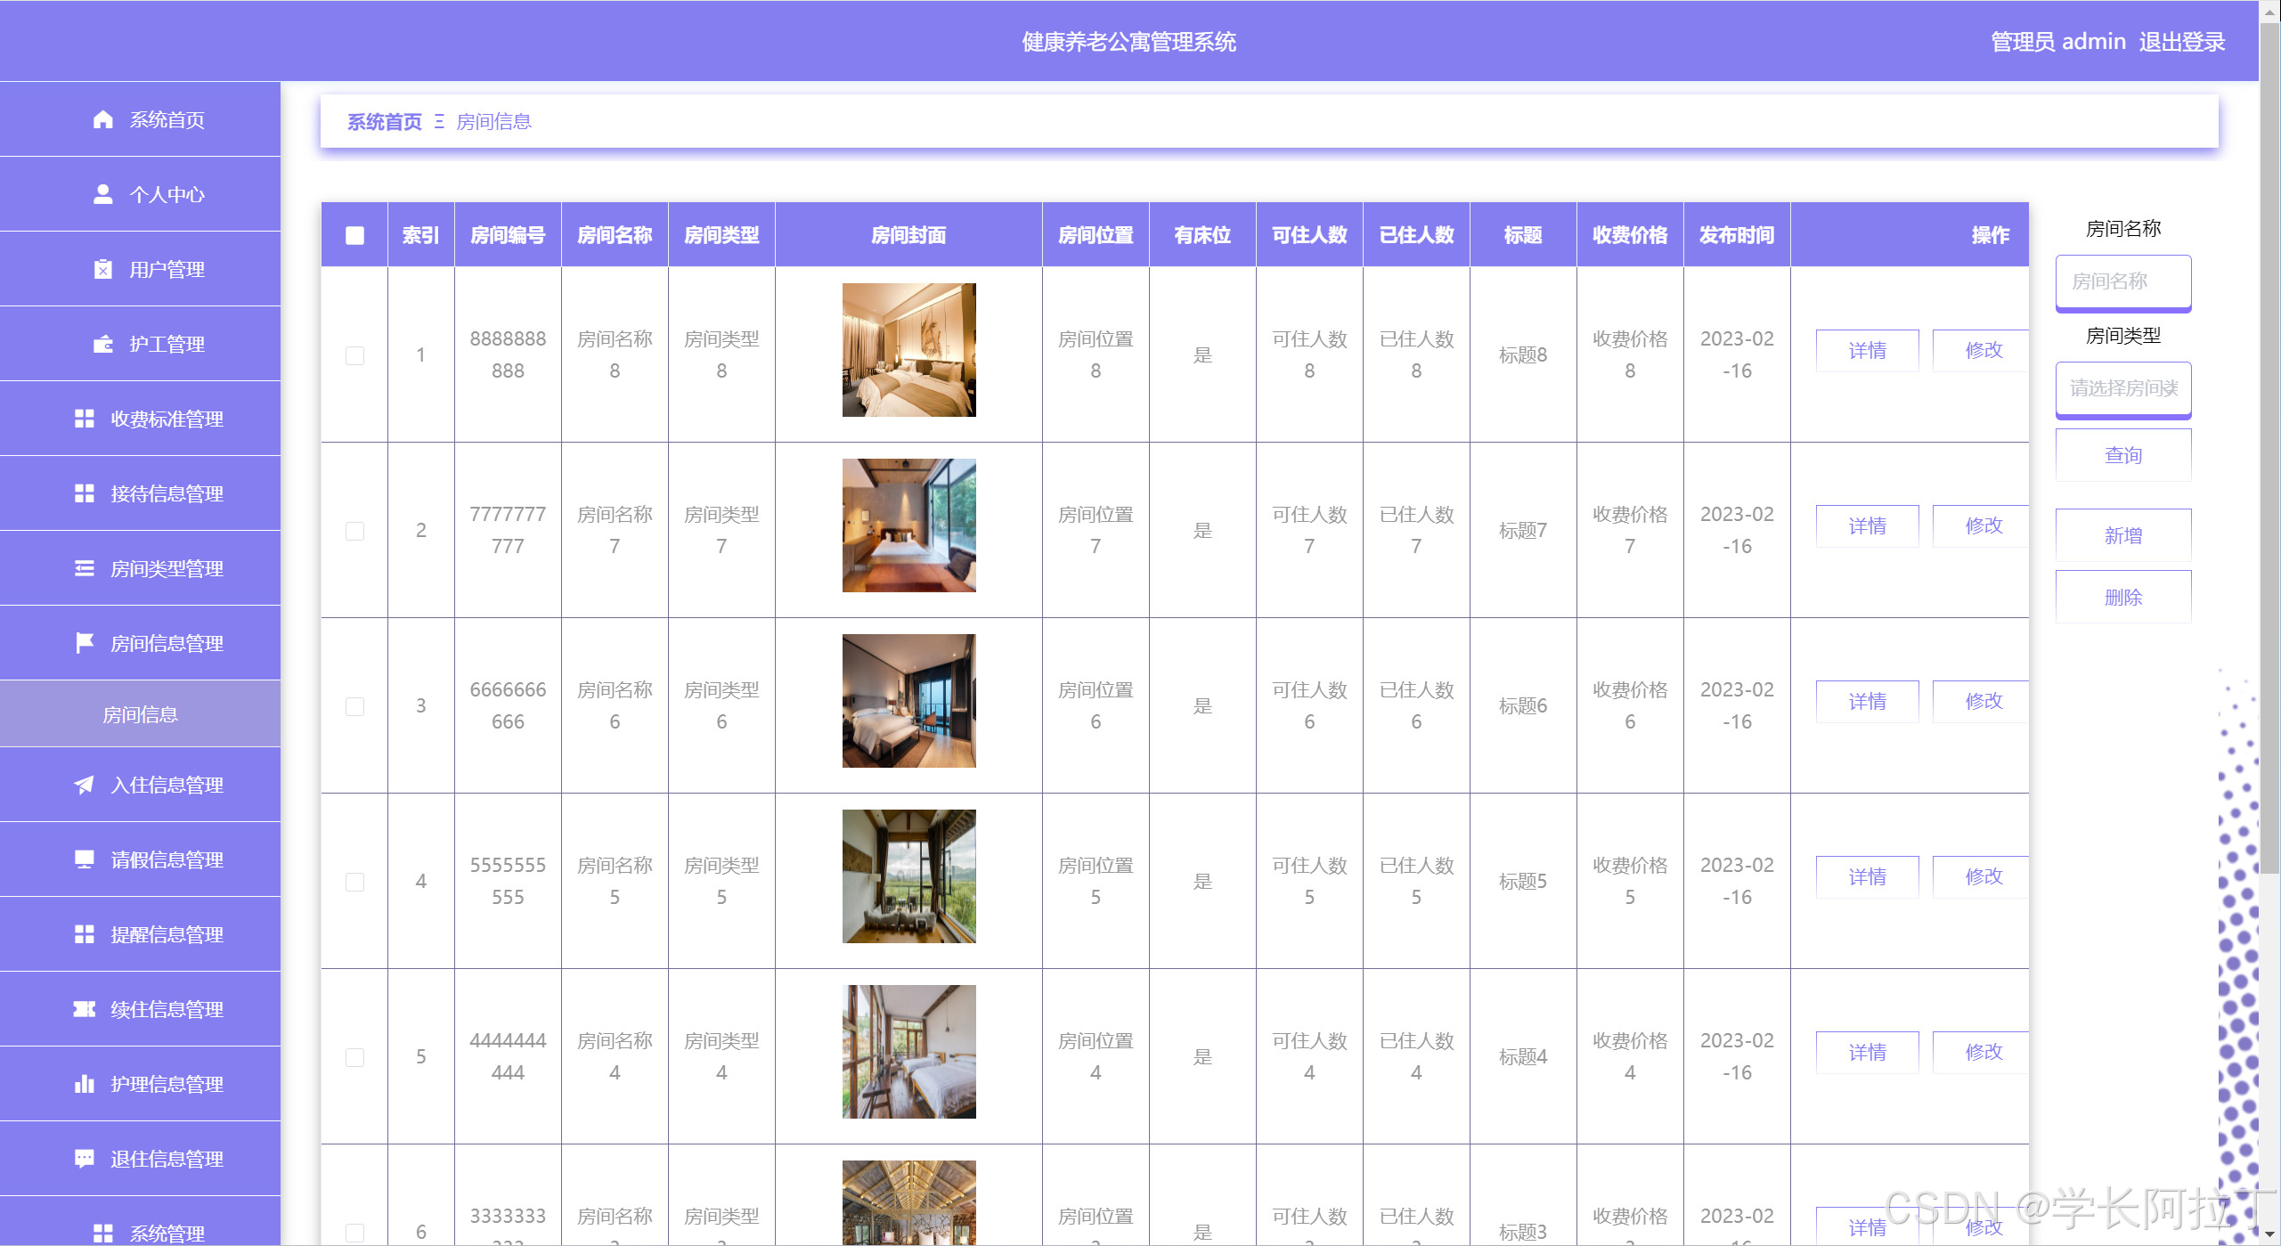Select the 房间信息 submenu item
2281x1246 pixels.
tap(140, 713)
